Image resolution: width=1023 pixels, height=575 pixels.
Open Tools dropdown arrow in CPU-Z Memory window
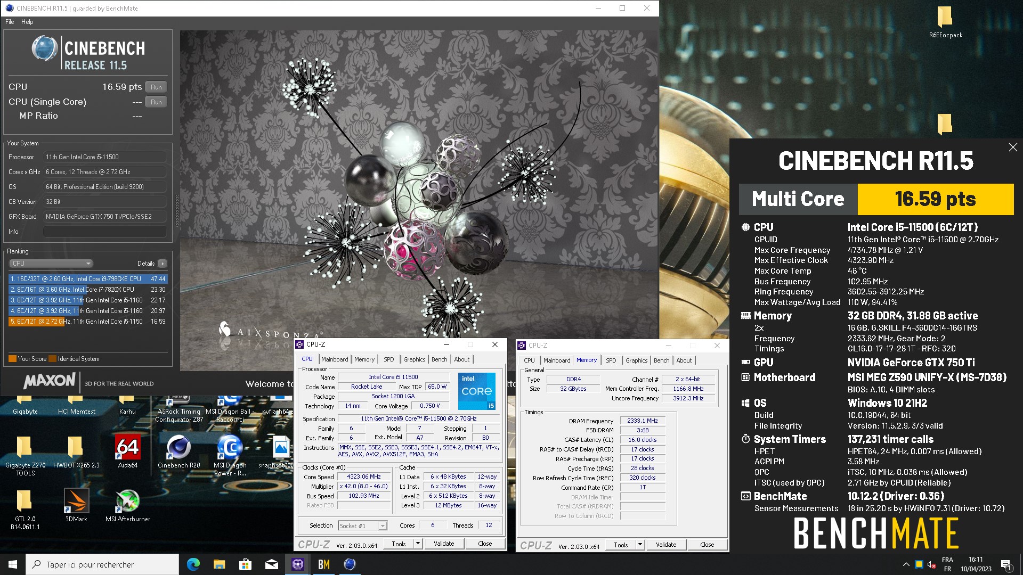click(640, 545)
